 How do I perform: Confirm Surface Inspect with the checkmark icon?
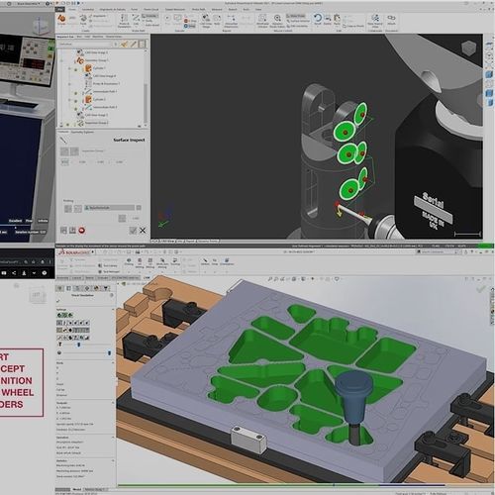click(x=133, y=231)
